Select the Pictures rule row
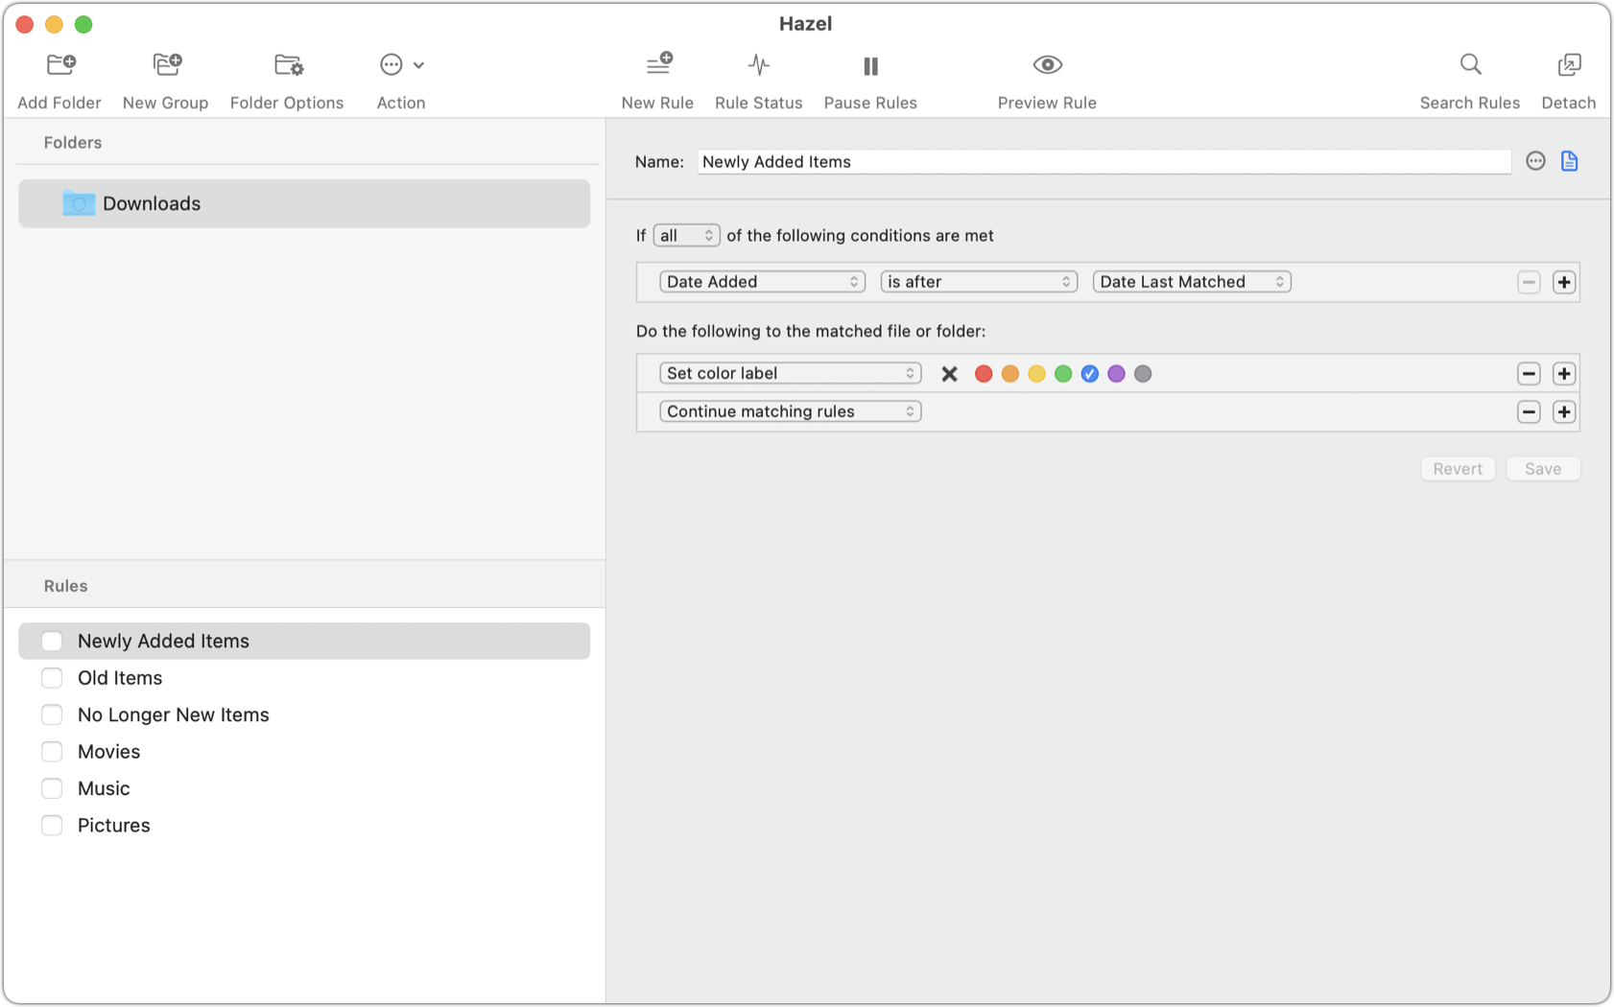The image size is (1614, 1007). pos(304,826)
